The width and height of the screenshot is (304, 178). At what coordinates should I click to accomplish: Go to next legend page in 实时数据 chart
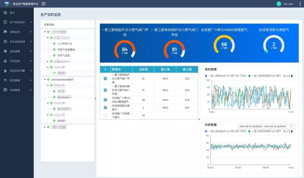292,76
